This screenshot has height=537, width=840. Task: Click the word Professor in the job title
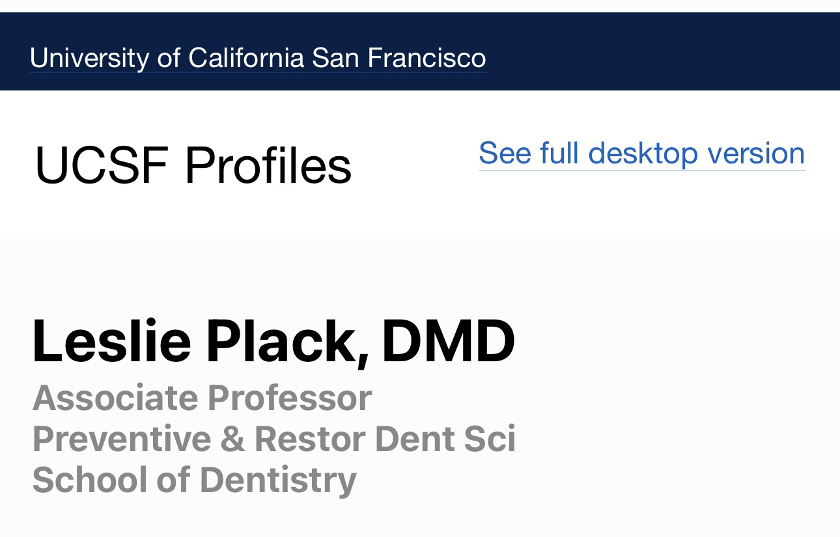(x=289, y=398)
